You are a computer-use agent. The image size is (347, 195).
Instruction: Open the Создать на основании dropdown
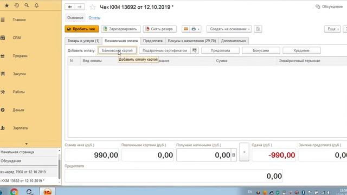tap(229, 29)
